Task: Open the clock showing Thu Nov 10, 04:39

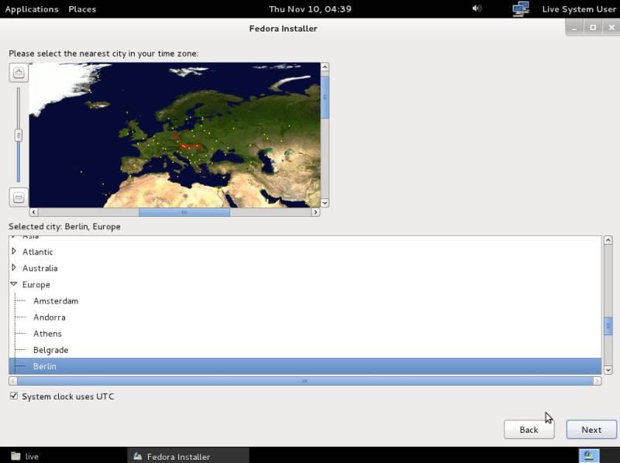Action: pos(310,9)
